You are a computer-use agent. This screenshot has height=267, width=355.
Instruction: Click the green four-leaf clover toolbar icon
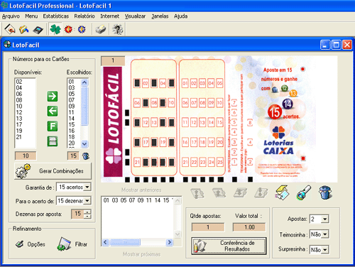[55, 29]
